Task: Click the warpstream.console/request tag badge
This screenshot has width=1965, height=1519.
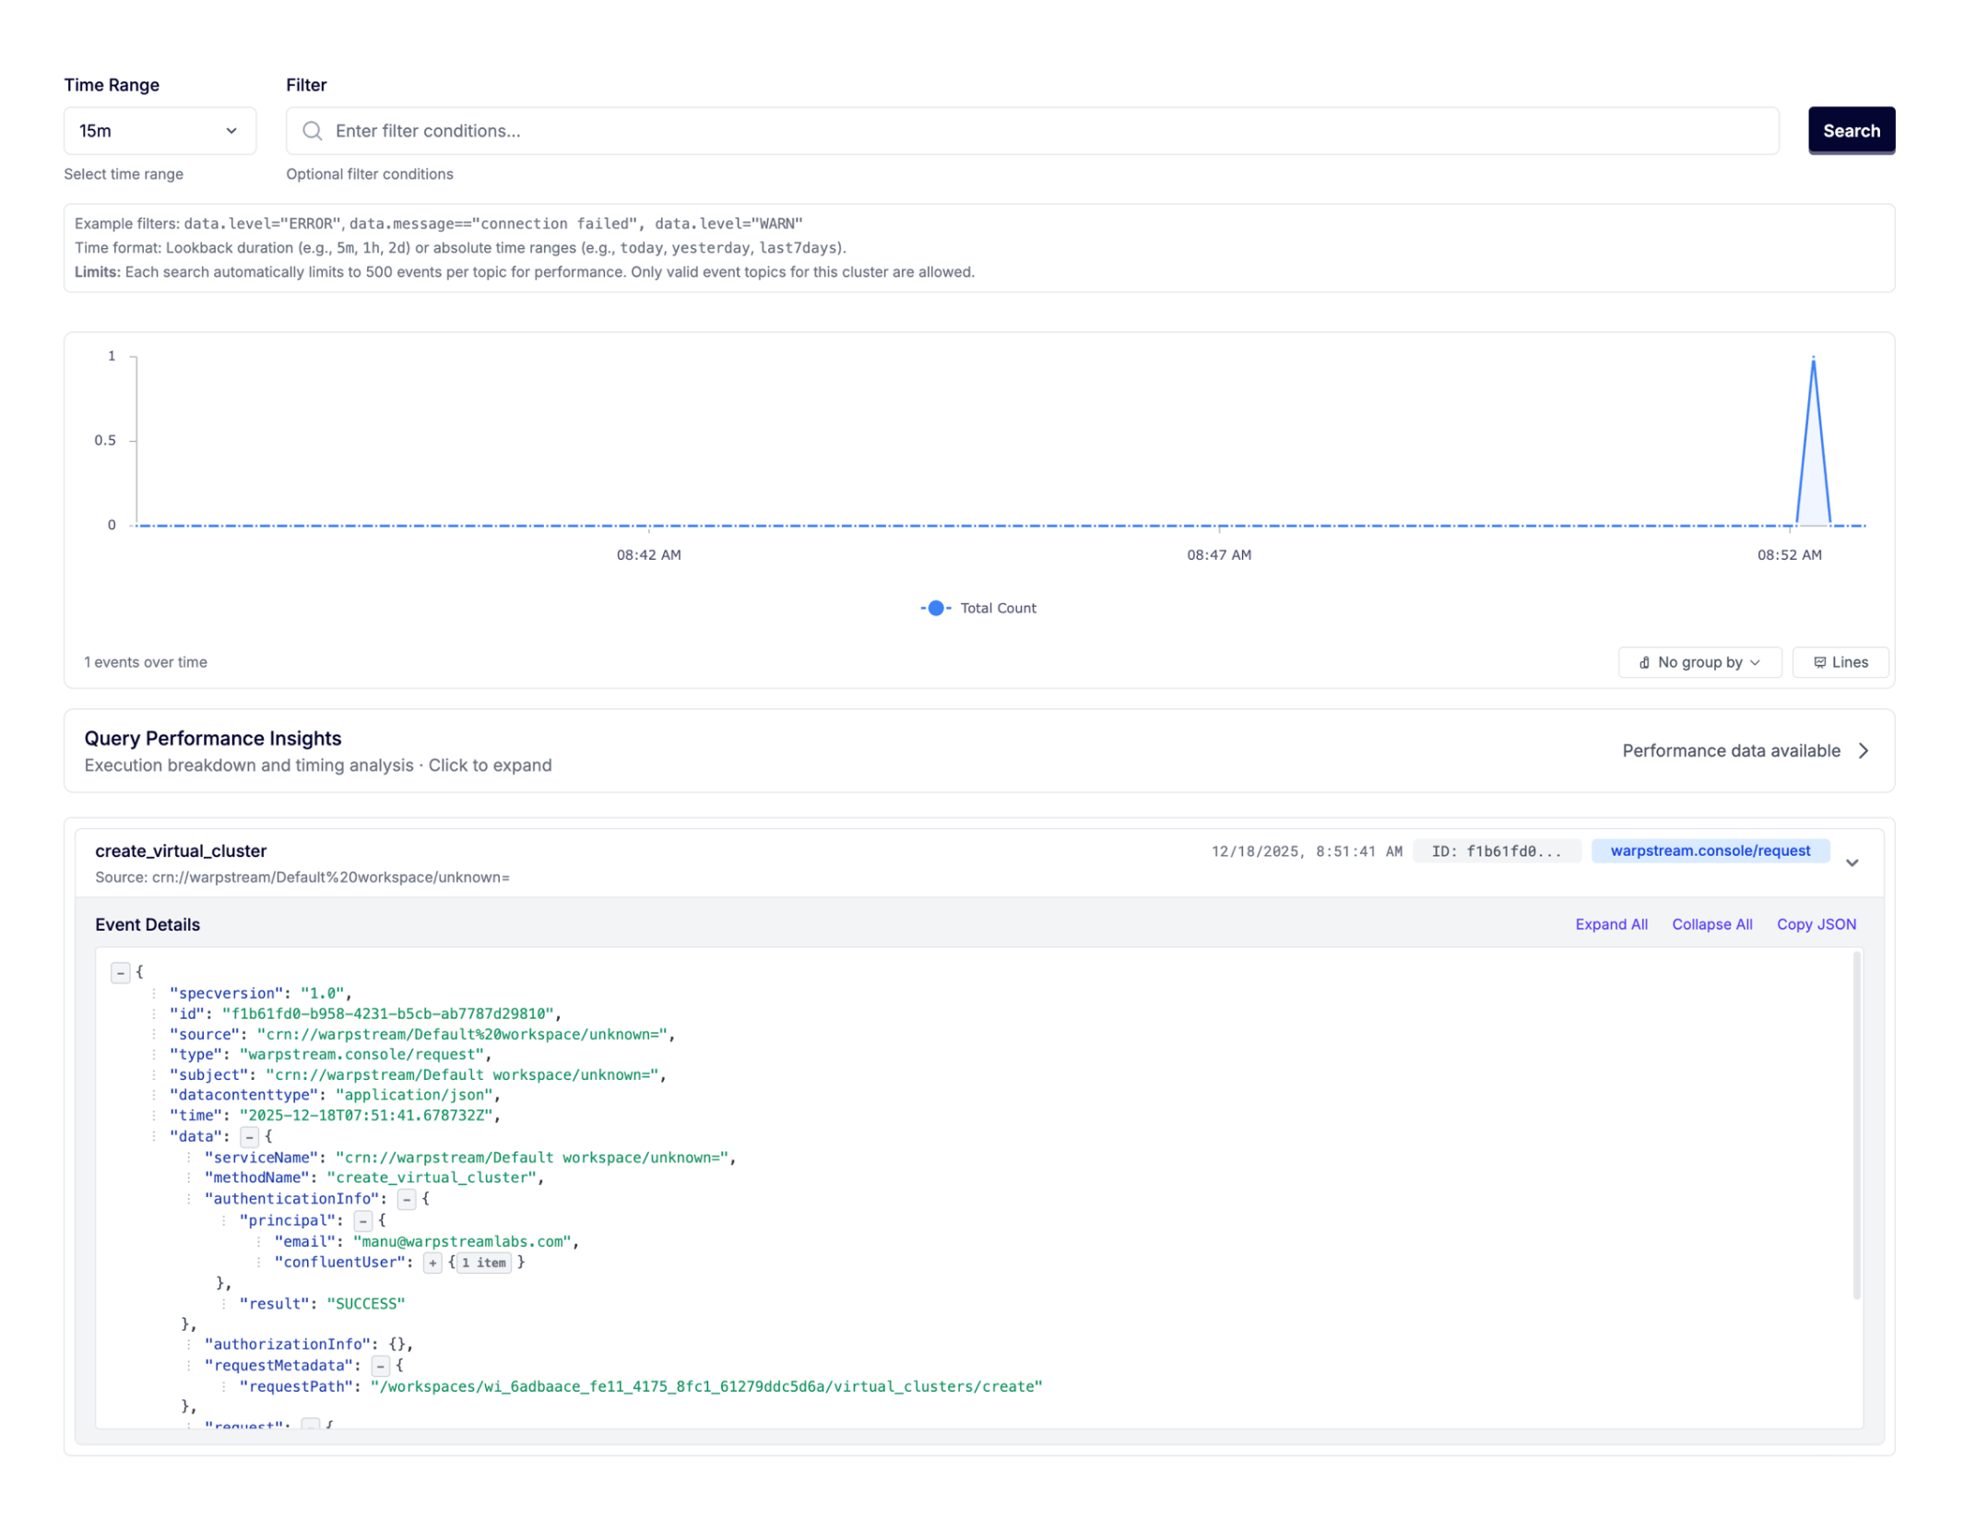Action: (1710, 850)
